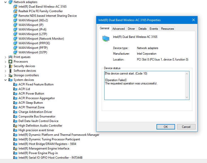Close the Wireless-AC 3165 Properties dialog
Screen dimensions: 207x163
pyautogui.click(x=194, y=20)
